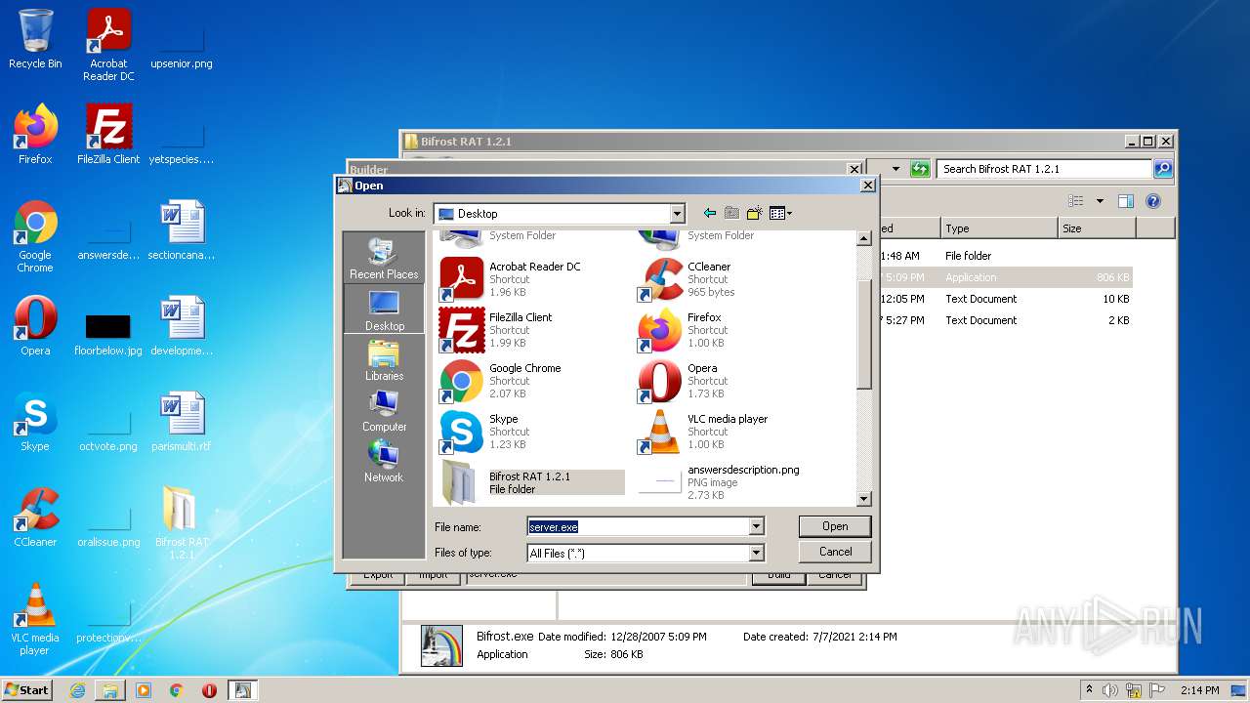1250x703 pixels.
Task: Open Windows Explorer from the taskbar
Action: 110,689
